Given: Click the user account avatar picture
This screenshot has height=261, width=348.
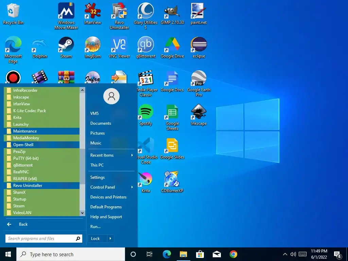Looking at the screenshot, I should tap(111, 96).
